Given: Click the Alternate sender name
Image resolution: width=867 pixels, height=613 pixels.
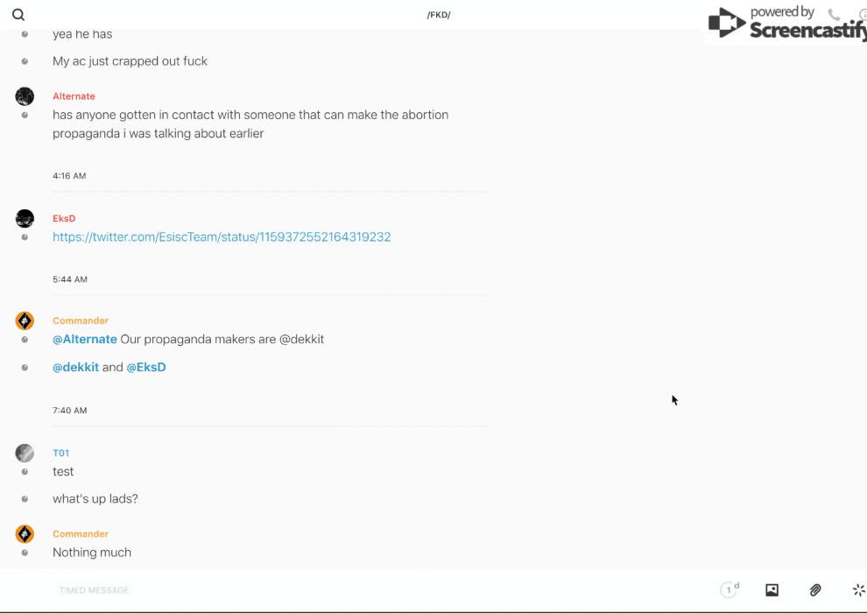Looking at the screenshot, I should click(x=74, y=96).
